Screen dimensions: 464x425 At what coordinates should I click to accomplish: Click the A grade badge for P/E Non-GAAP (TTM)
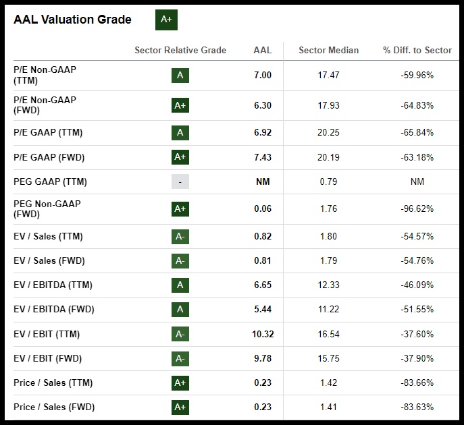[180, 76]
